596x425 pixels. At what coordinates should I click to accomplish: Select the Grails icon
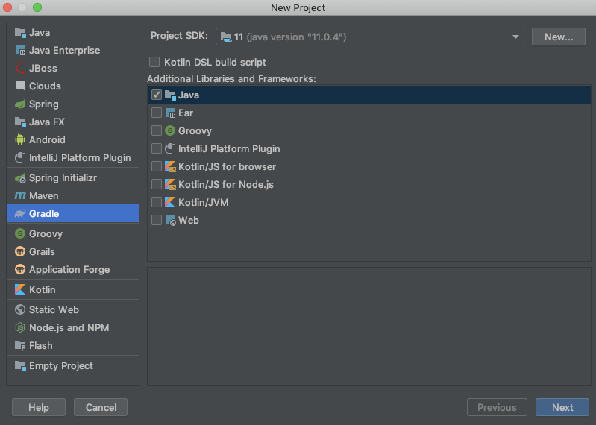tap(20, 251)
